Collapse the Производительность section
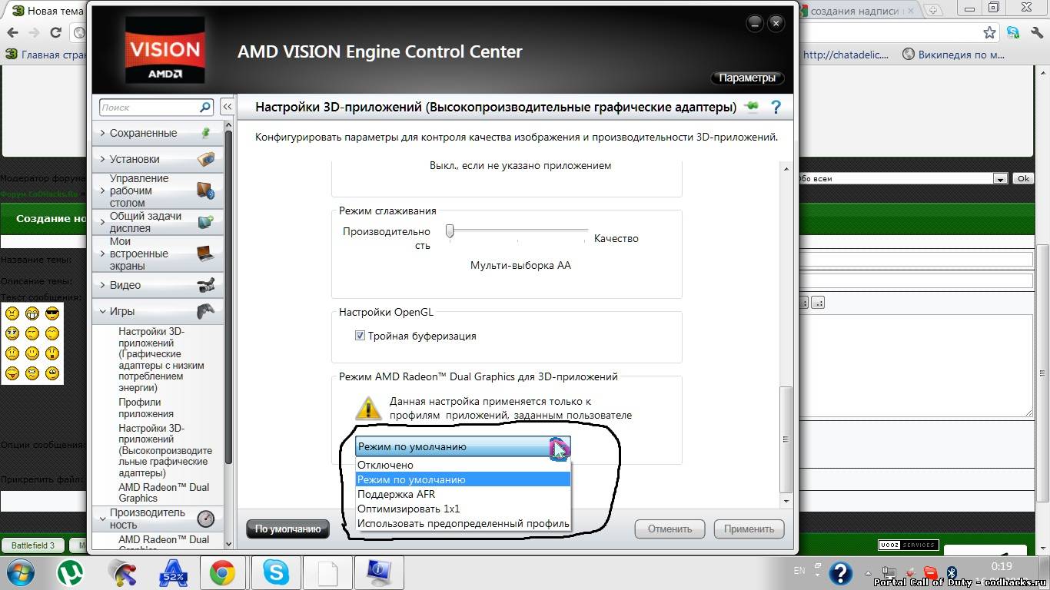 coord(158,519)
